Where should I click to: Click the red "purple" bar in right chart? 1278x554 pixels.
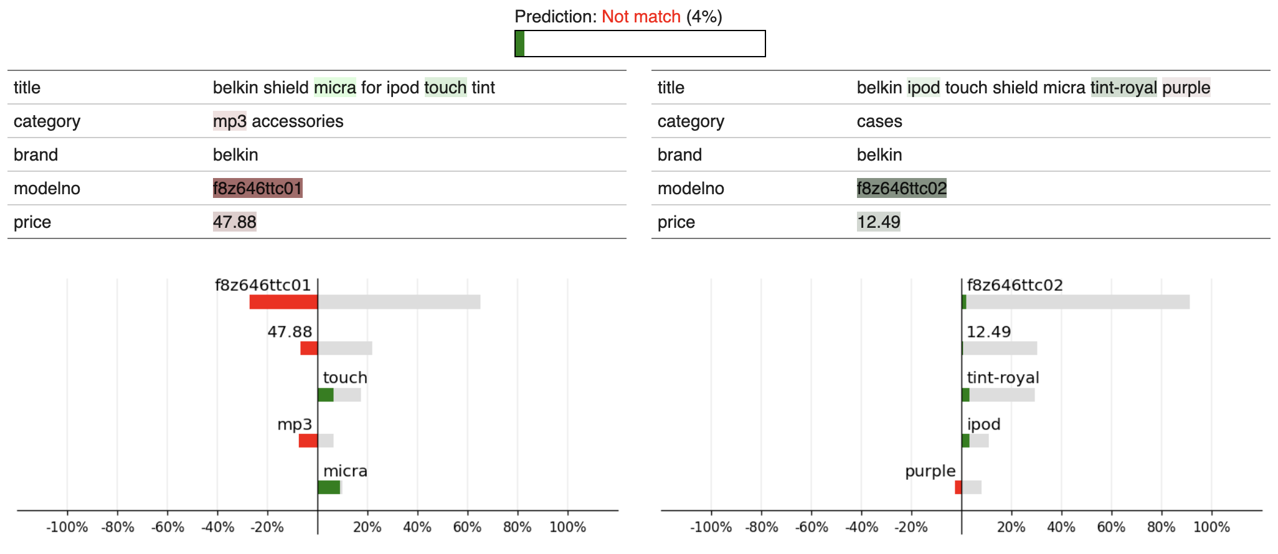coord(959,487)
